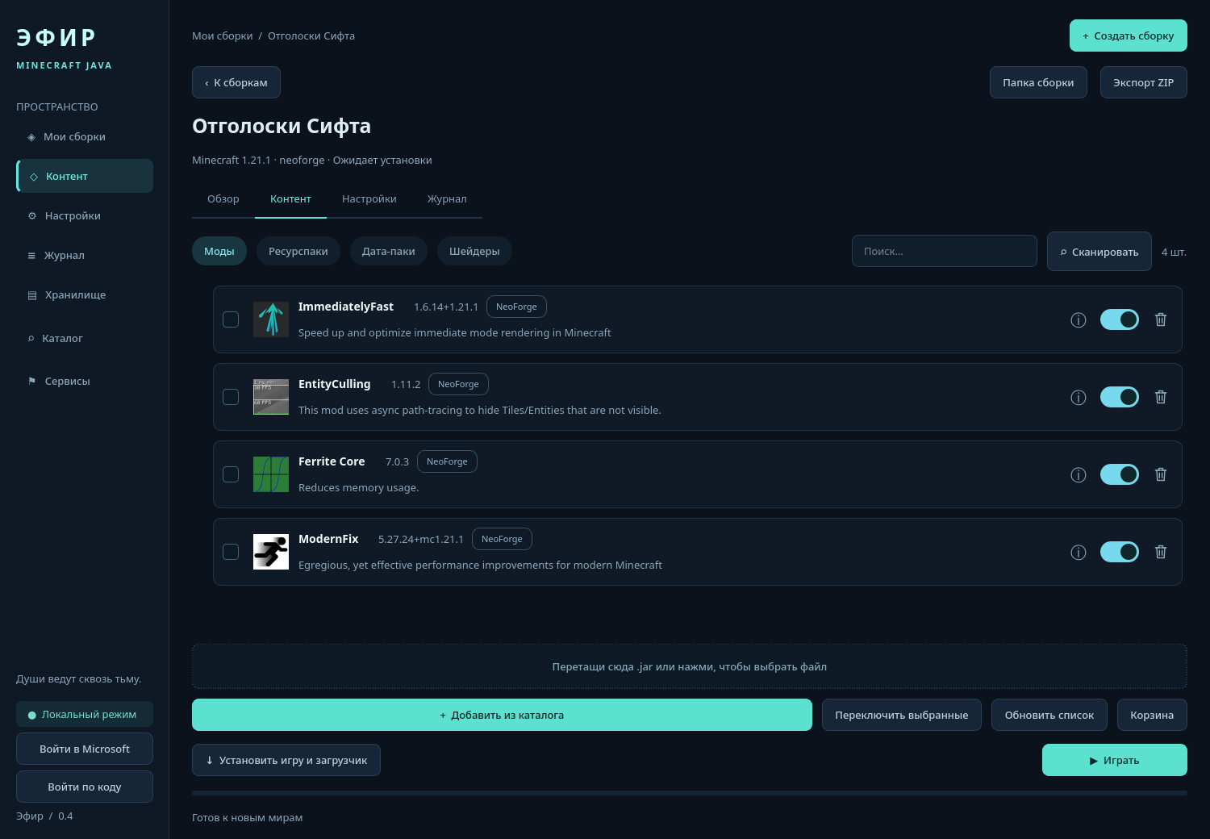
Task: Select the EntityCulling checkbox
Action: 231,397
